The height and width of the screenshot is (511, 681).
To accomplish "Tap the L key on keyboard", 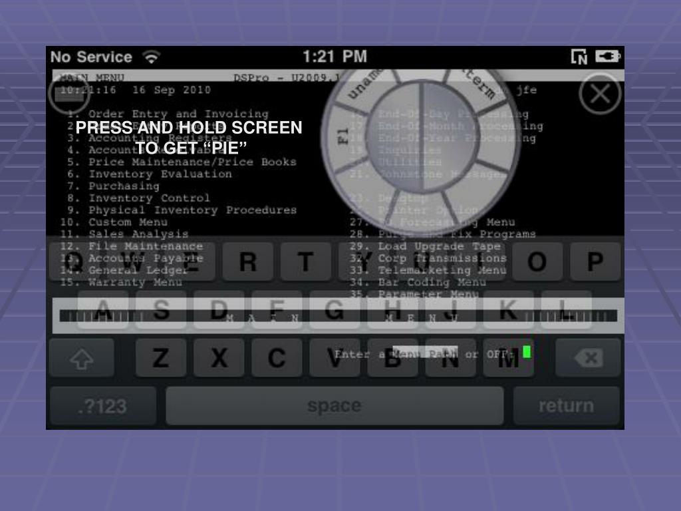I will point(566,310).
